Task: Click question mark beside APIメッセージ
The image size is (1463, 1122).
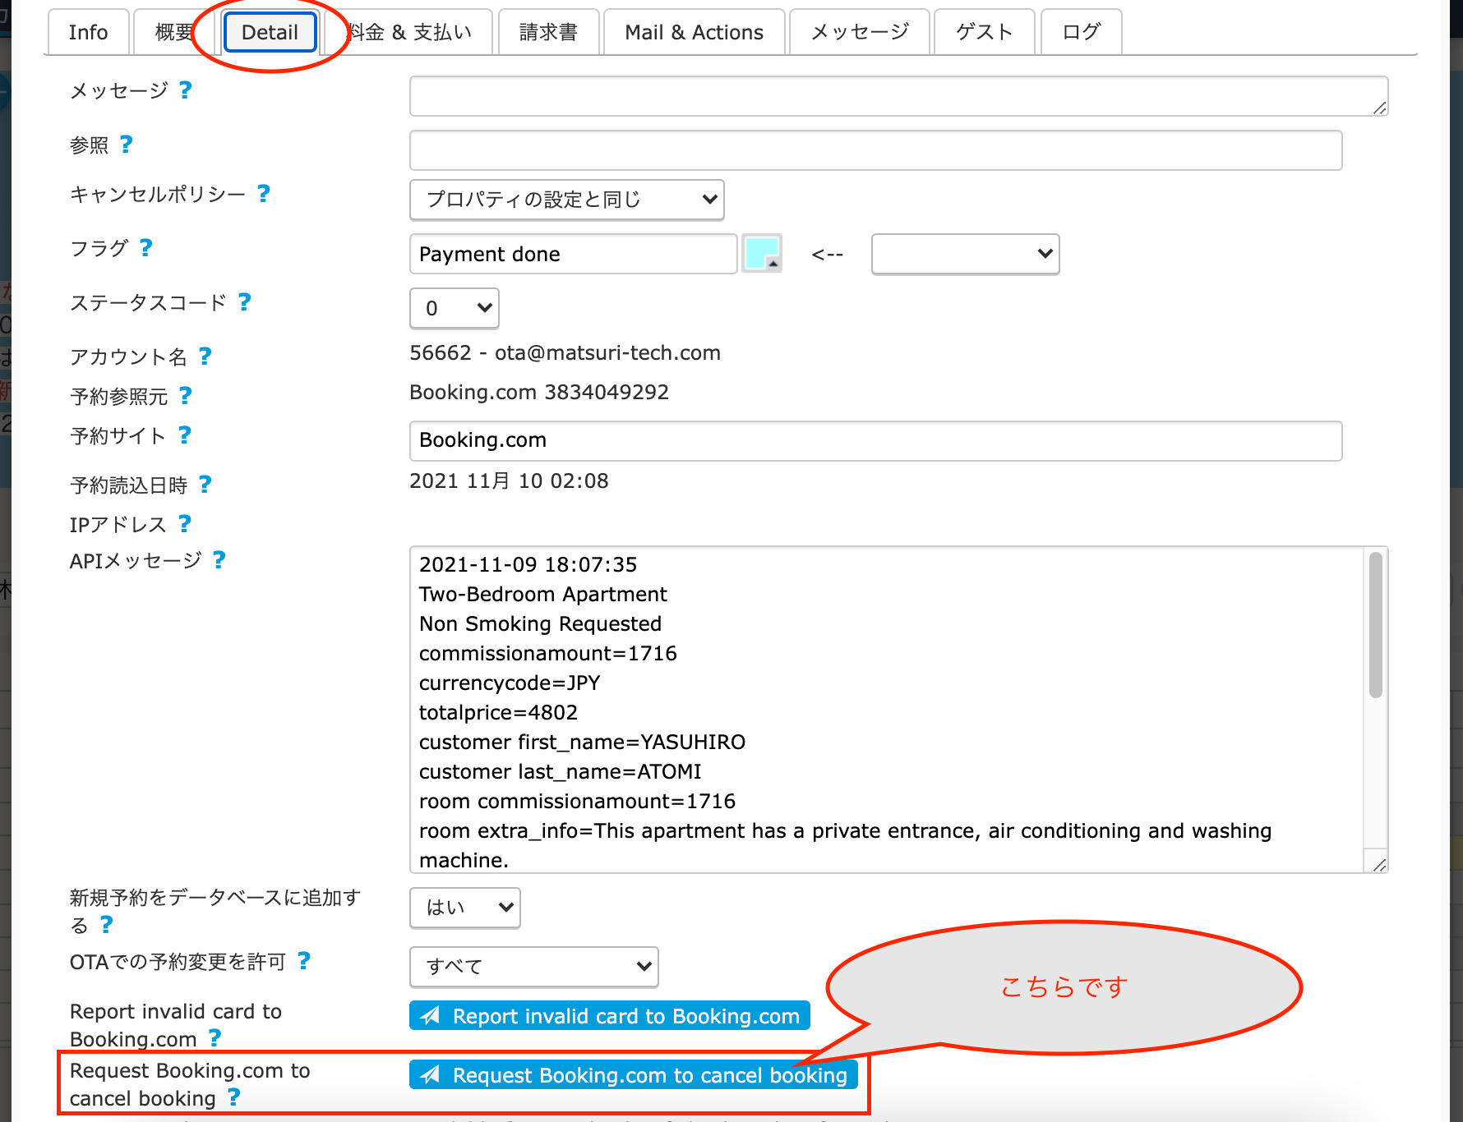Action: [219, 559]
